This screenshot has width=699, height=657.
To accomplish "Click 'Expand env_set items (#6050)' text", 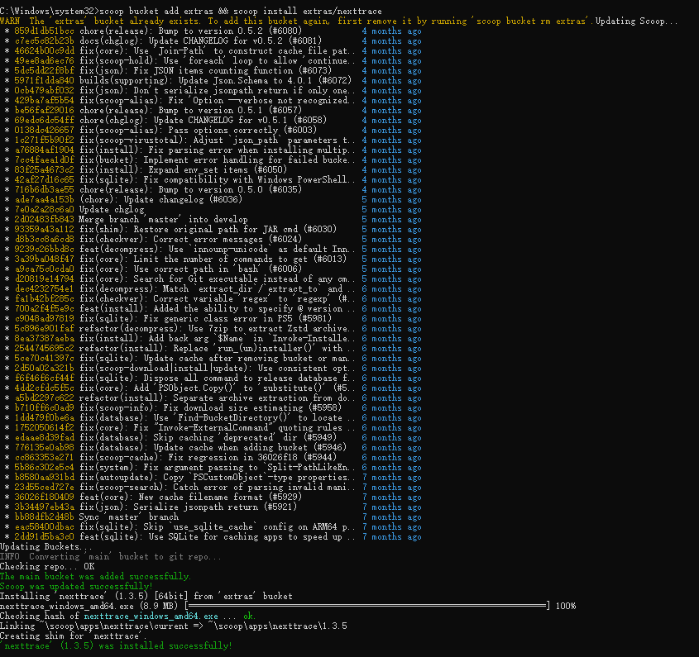I will (x=218, y=169).
